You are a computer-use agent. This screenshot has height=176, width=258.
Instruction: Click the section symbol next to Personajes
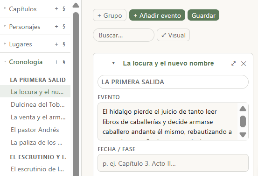coord(64,27)
